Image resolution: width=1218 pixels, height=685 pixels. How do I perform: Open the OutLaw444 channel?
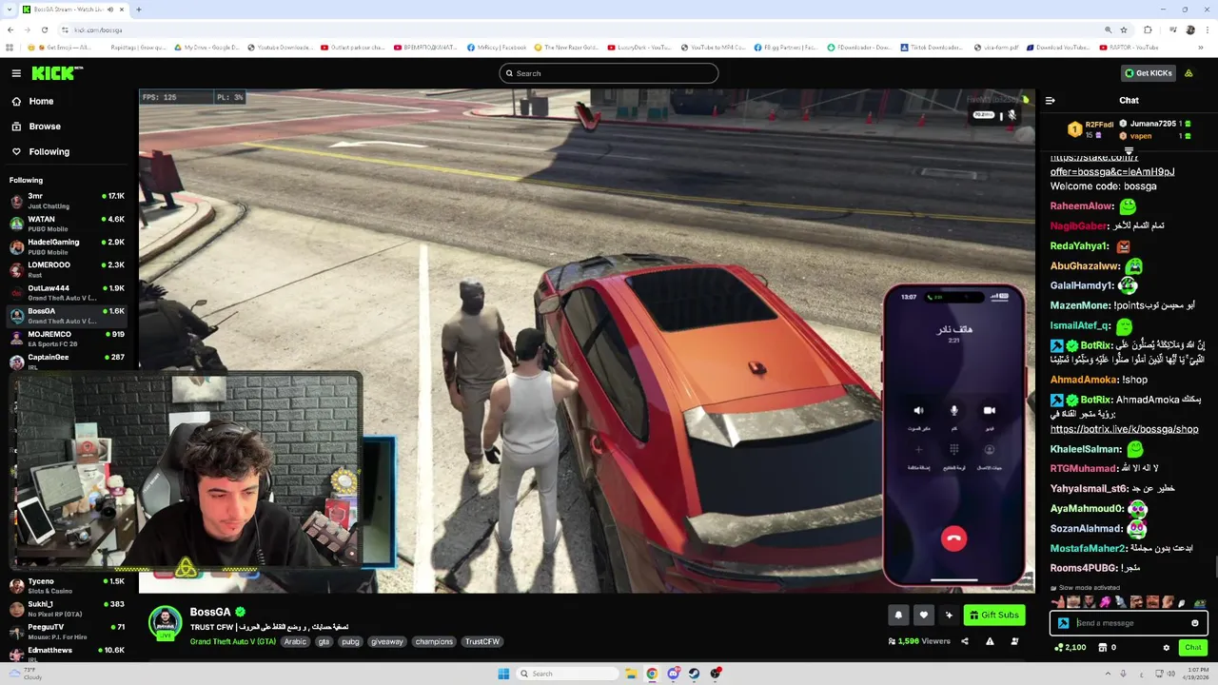tap(67, 292)
